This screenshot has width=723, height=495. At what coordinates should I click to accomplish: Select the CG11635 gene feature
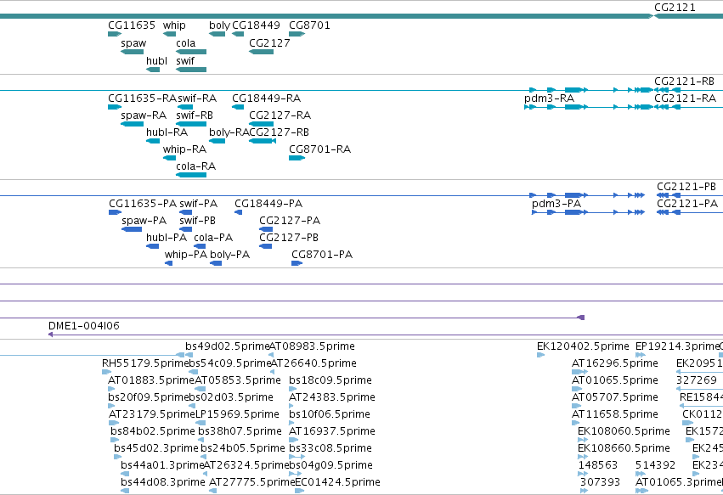[115, 34]
